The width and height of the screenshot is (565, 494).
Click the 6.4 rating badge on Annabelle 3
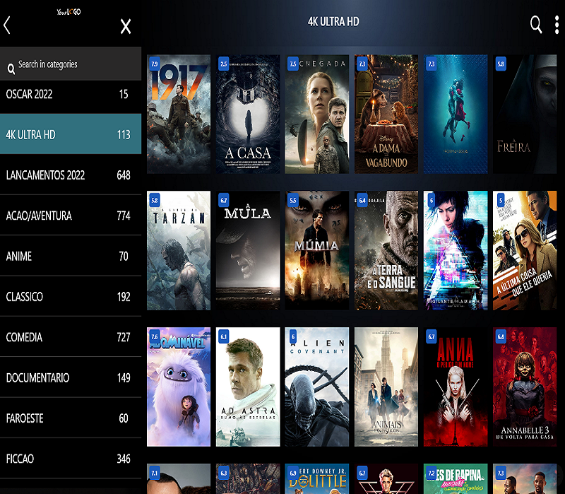[501, 336]
